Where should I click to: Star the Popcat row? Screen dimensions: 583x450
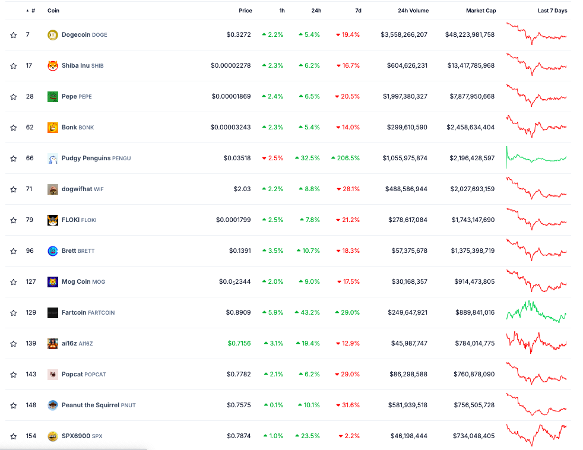pos(14,375)
